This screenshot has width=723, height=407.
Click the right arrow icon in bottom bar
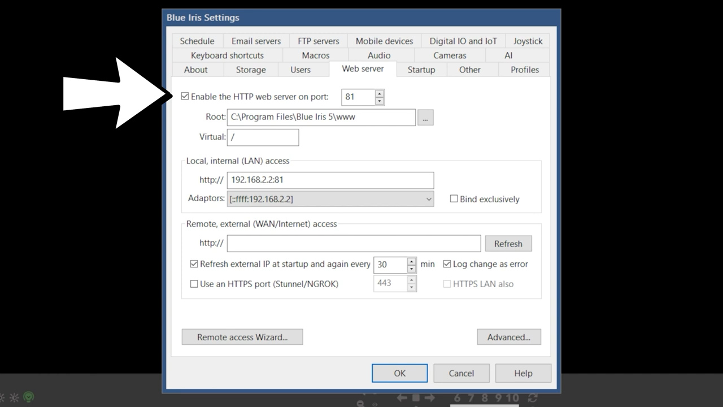pyautogui.click(x=430, y=398)
